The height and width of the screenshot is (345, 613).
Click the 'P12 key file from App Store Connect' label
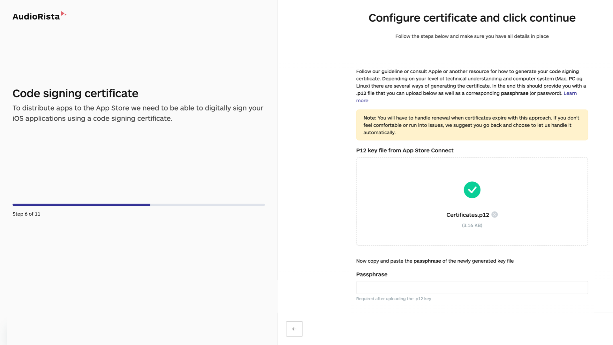point(405,150)
